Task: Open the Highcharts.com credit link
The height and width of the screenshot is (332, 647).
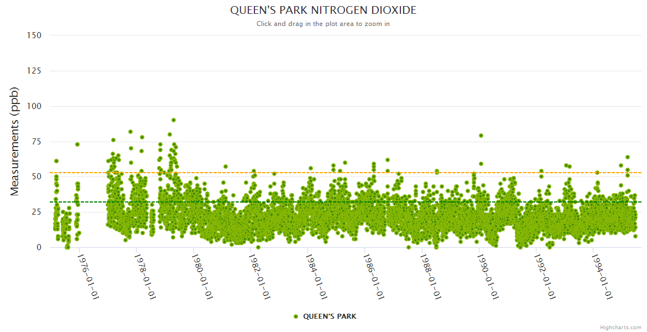Action: click(620, 327)
